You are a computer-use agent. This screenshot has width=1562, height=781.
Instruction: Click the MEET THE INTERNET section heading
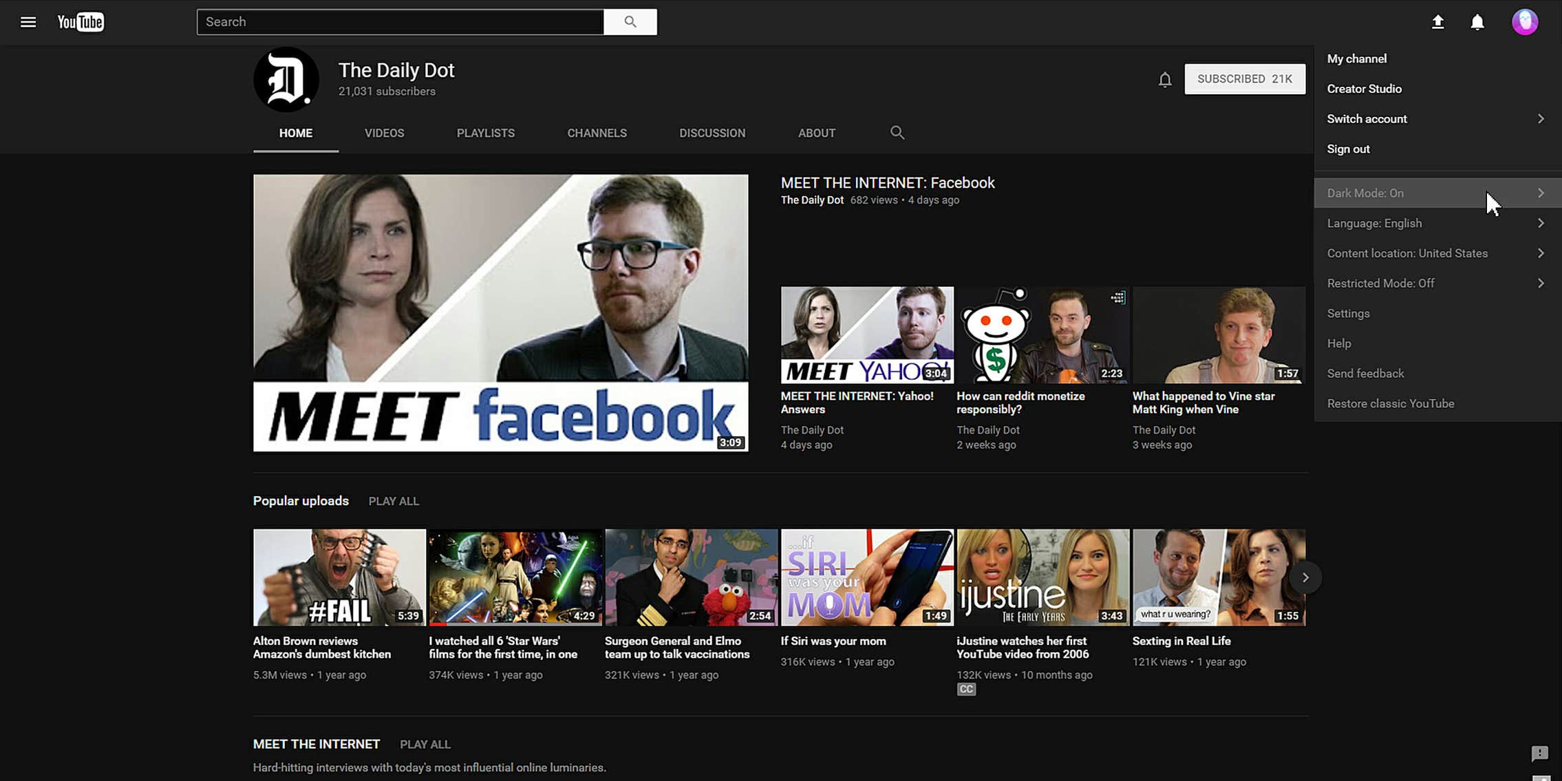(317, 745)
